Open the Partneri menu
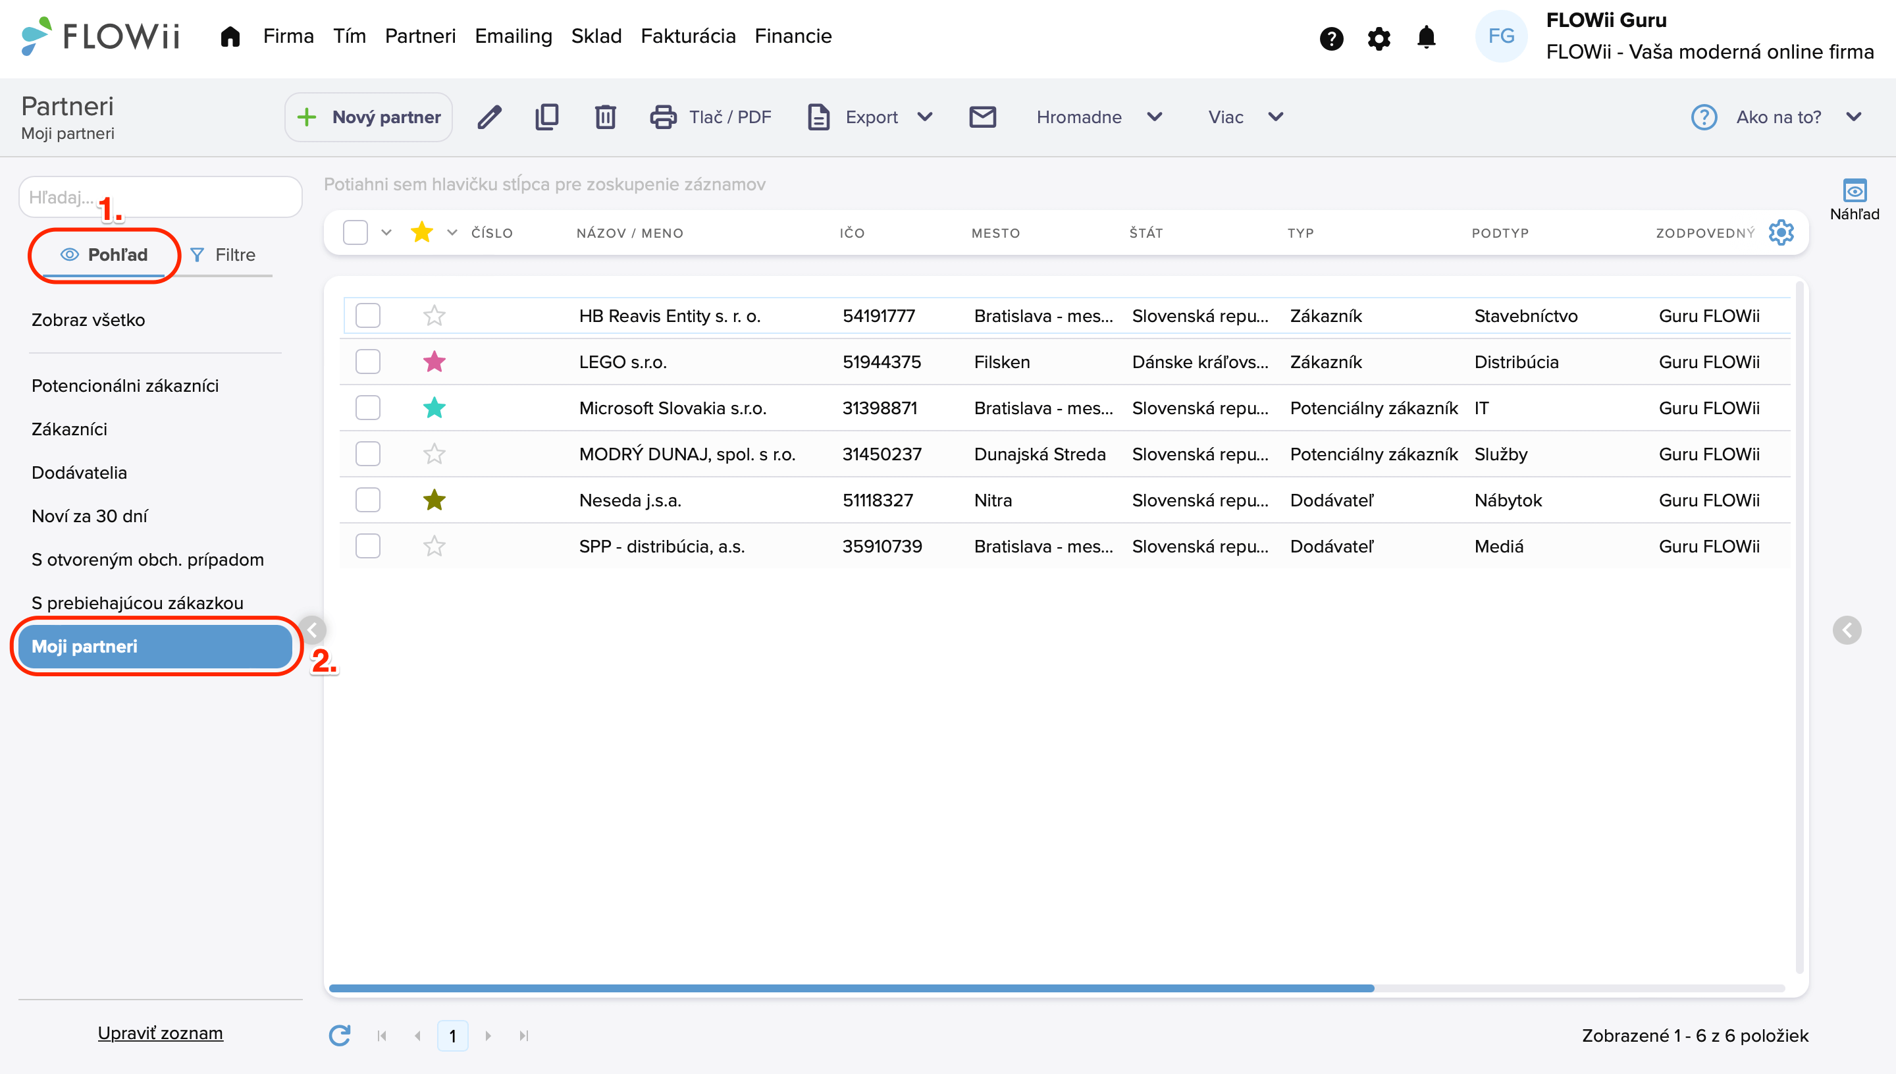Screen dimensions: 1896x1074 click(421, 36)
